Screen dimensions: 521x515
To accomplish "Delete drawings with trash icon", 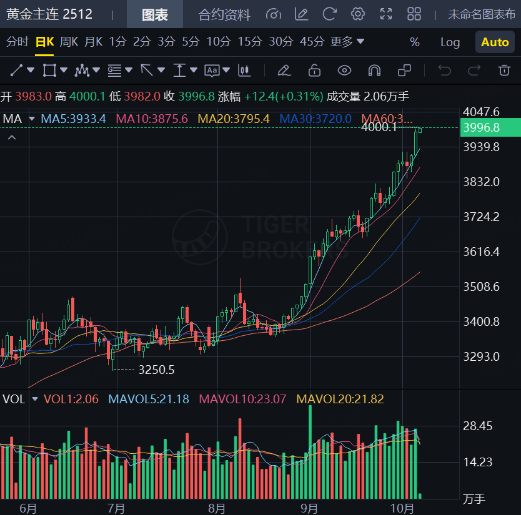I will click(504, 70).
